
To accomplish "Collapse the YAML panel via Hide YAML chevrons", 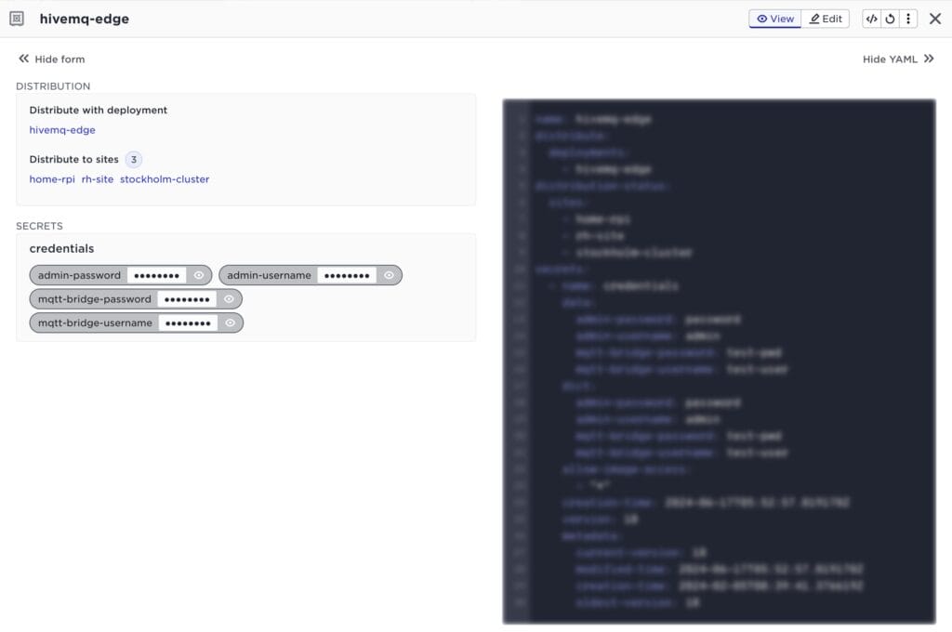I will (x=928, y=58).
